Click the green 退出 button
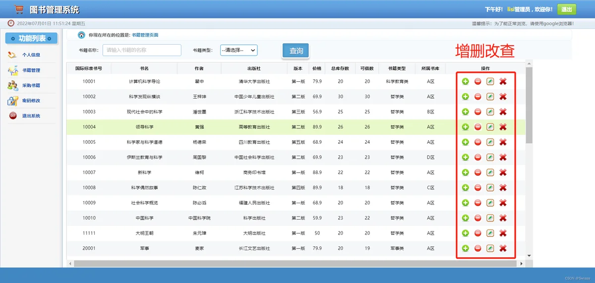 point(567,9)
